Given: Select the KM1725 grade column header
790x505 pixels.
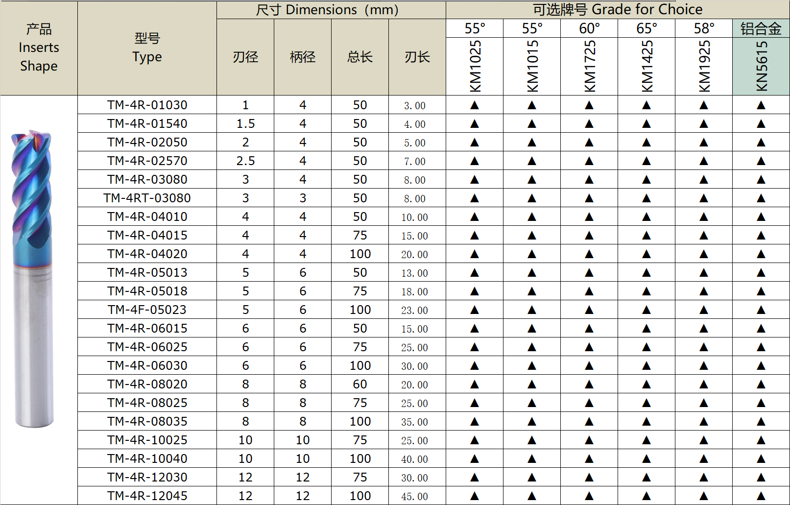Looking at the screenshot, I should coord(589,66).
